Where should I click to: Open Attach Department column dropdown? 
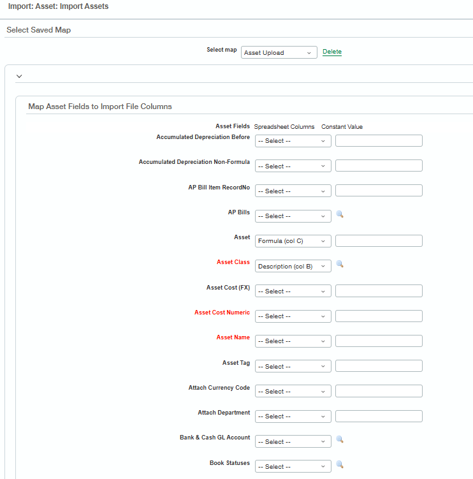pos(293,416)
